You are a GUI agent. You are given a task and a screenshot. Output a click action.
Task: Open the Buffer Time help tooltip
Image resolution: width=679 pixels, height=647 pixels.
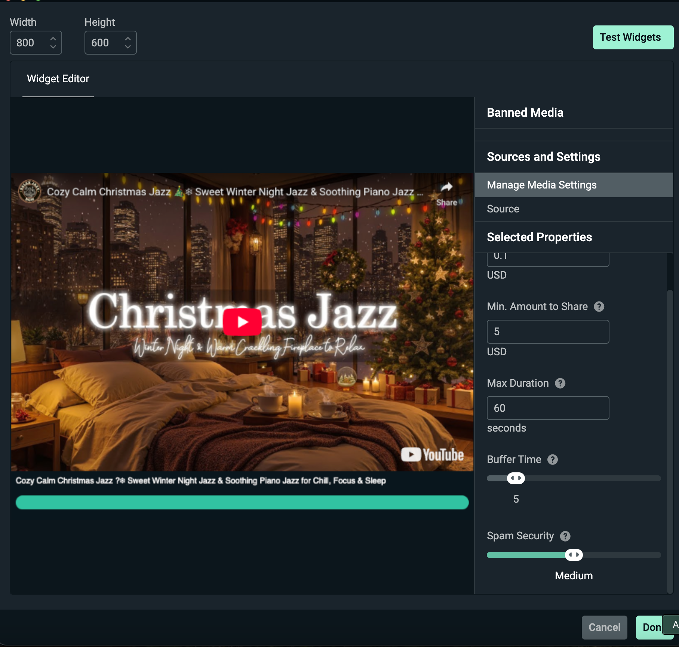(553, 460)
